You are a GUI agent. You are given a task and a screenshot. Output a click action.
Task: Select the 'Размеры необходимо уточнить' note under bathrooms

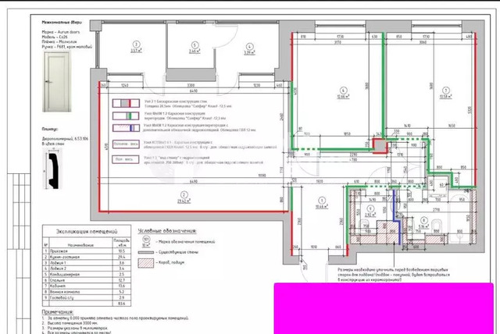(394, 275)
